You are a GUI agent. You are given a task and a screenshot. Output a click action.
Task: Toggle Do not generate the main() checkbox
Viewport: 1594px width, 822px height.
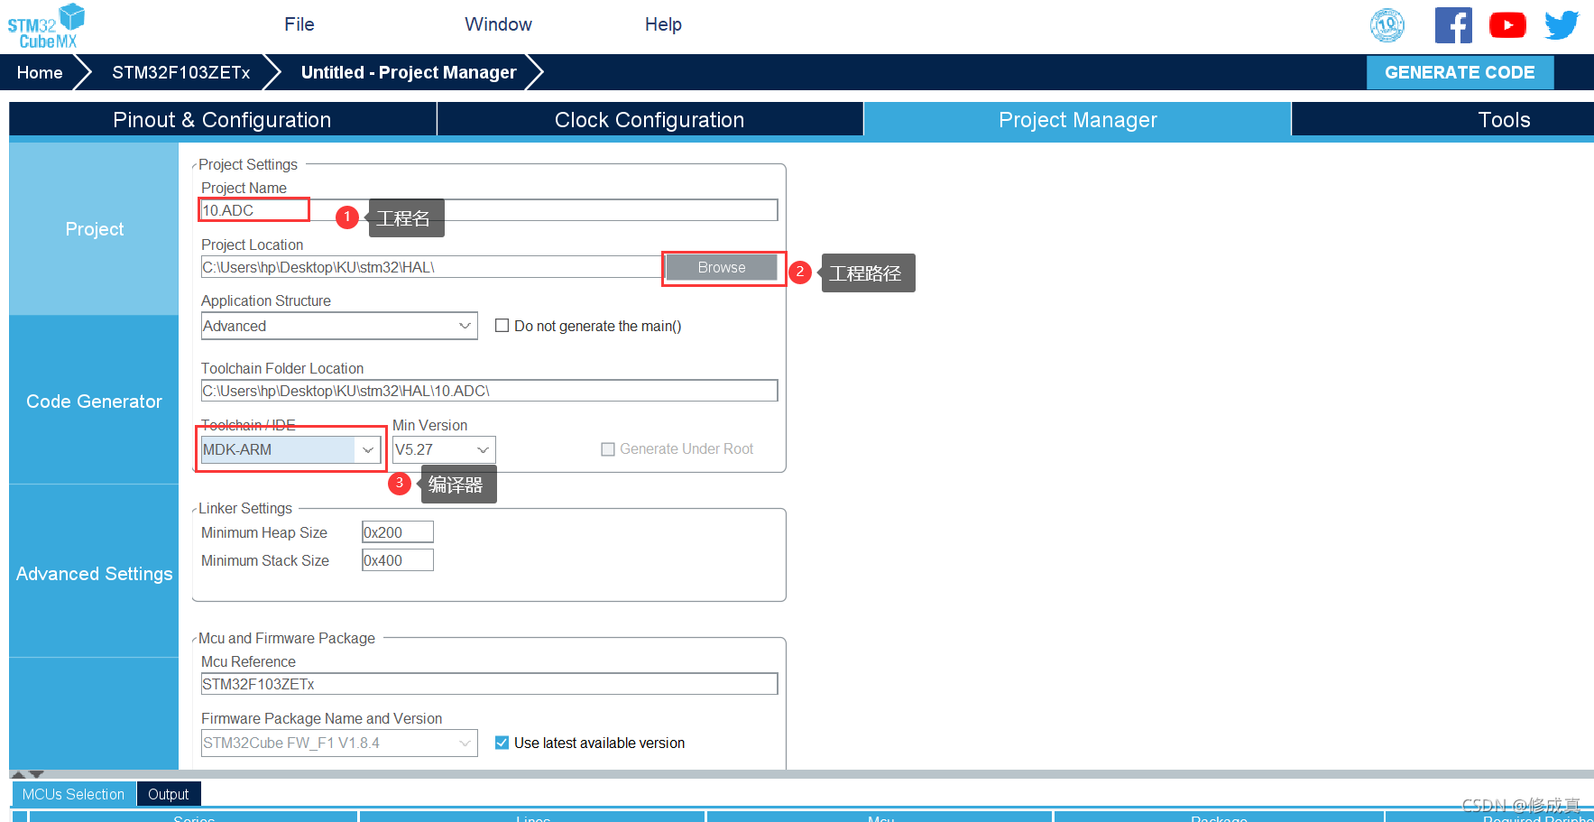coord(502,326)
